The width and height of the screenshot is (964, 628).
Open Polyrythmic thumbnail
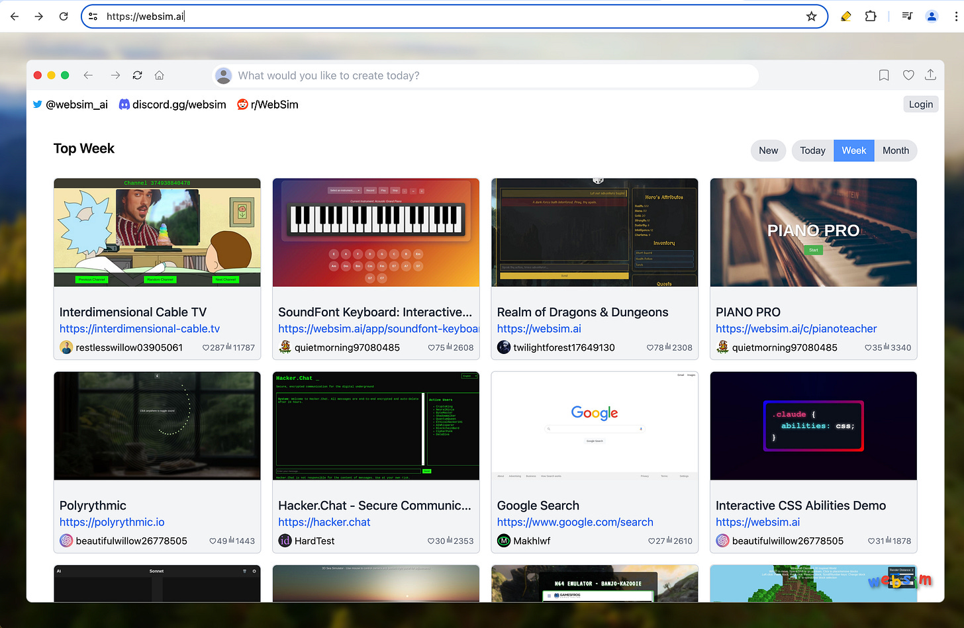pos(157,426)
